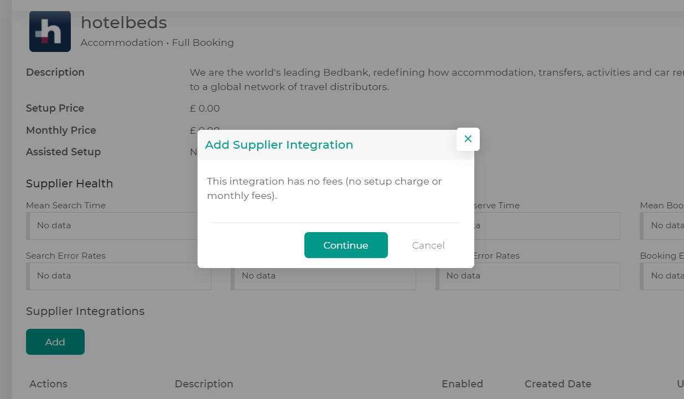
Task: Click the no fees message text
Action: (x=324, y=188)
